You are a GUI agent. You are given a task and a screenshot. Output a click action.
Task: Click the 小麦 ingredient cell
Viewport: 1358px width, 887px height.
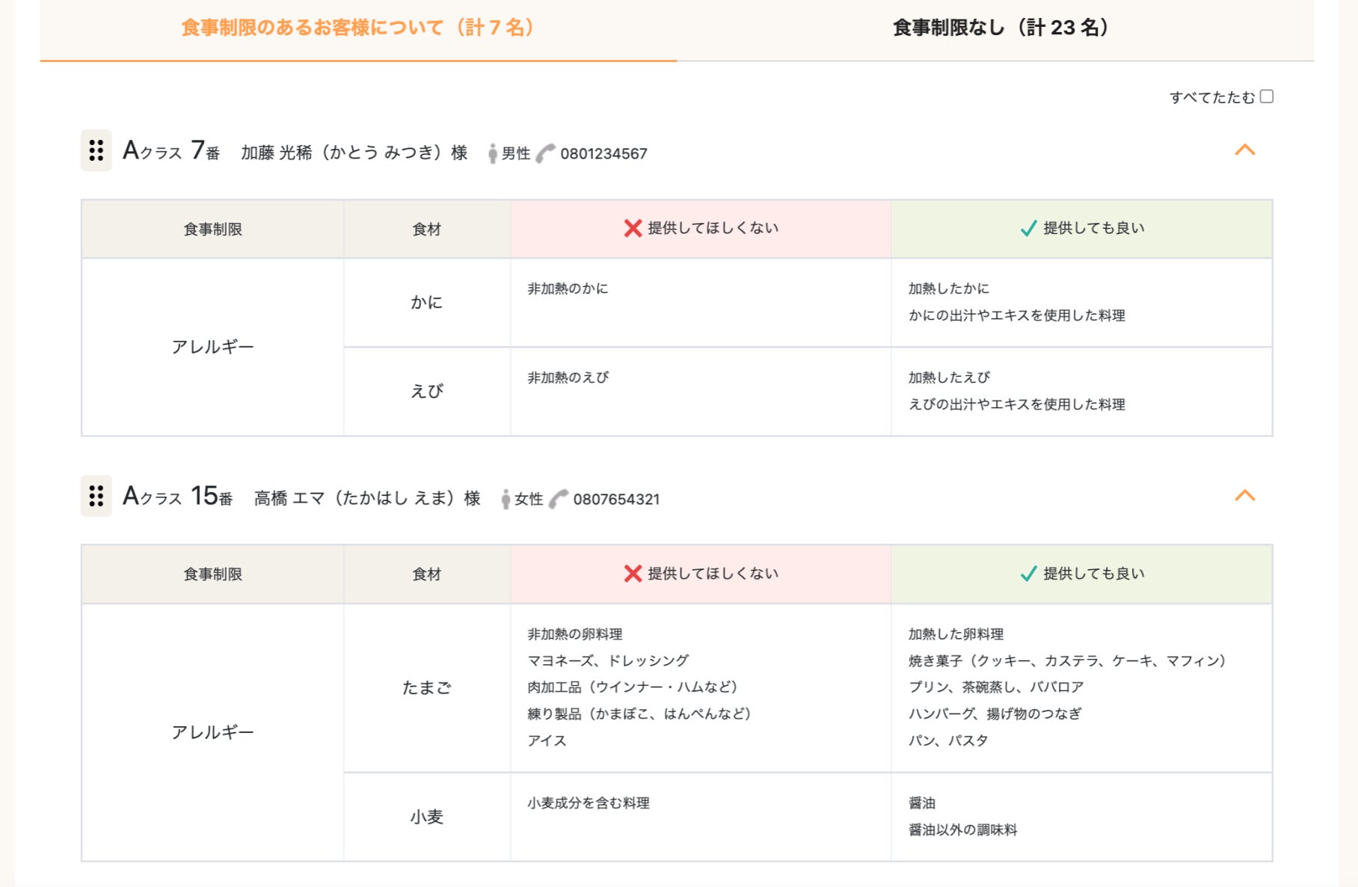(x=427, y=817)
